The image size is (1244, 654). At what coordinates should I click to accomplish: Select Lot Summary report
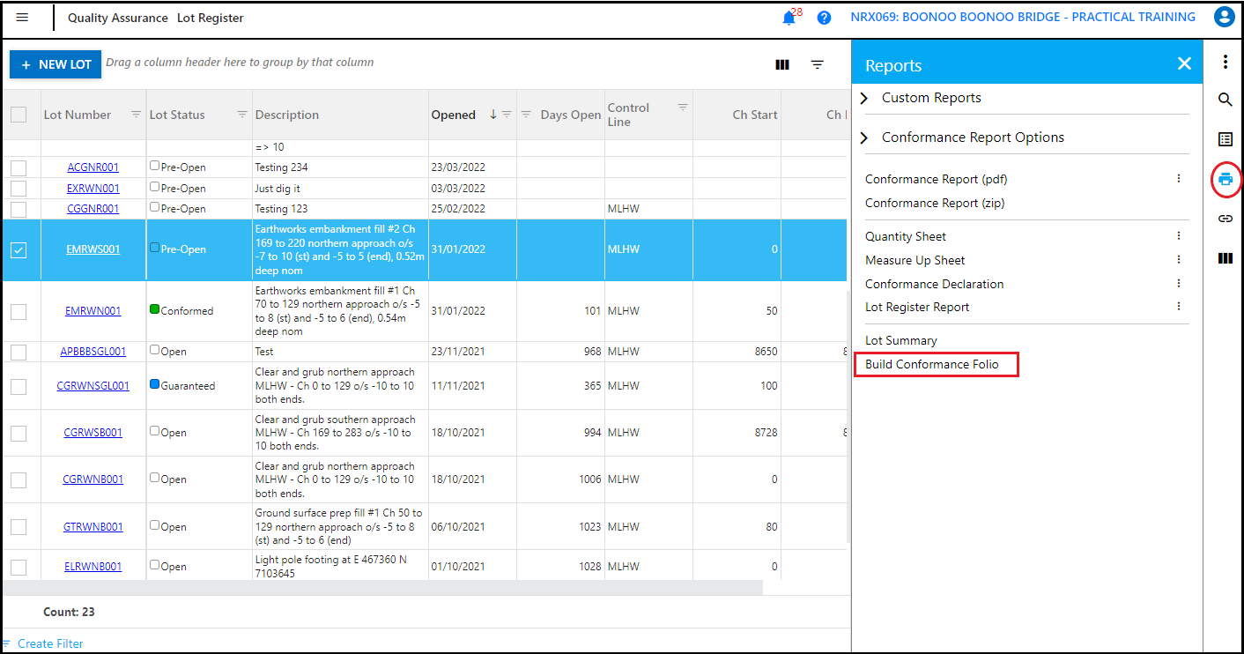[x=901, y=340]
